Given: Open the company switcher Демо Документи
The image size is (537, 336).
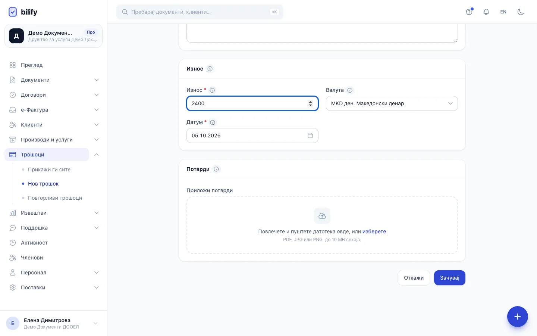Looking at the screenshot, I should point(53,36).
